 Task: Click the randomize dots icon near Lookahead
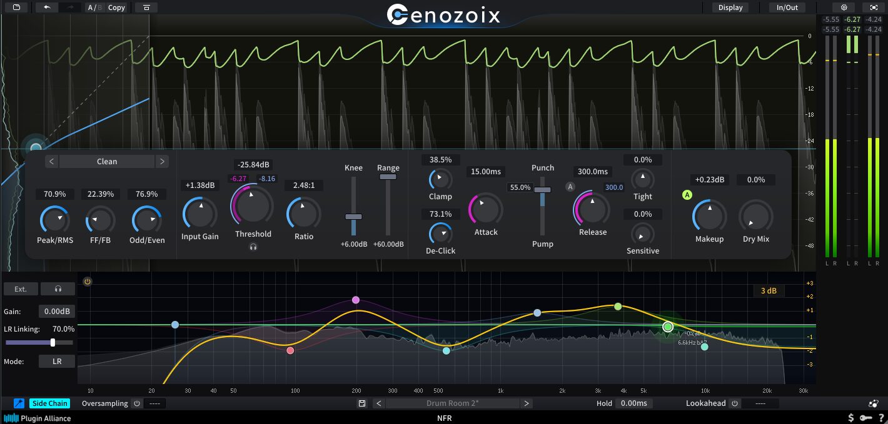pyautogui.click(x=873, y=403)
